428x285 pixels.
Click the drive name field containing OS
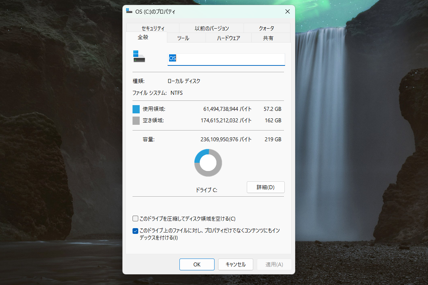[226, 59]
